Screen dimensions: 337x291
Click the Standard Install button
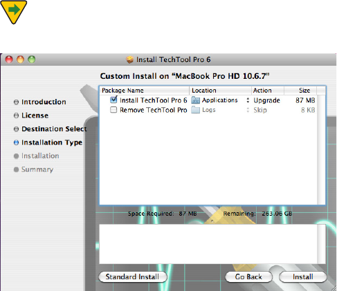click(133, 276)
